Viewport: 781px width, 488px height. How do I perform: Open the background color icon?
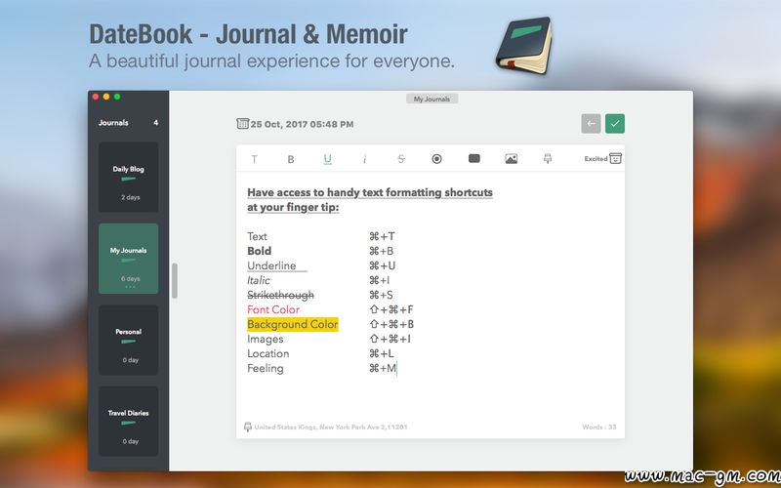(474, 158)
